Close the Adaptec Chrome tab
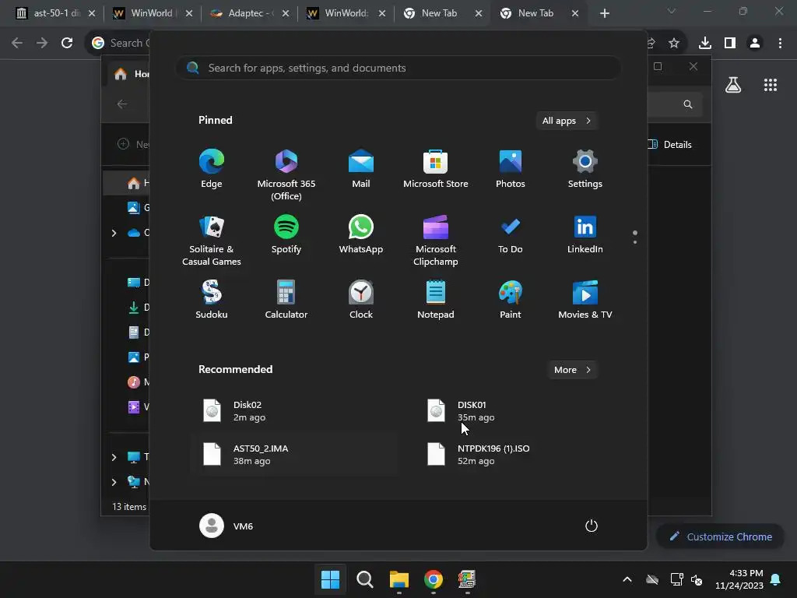This screenshot has height=598, width=797. (285, 13)
